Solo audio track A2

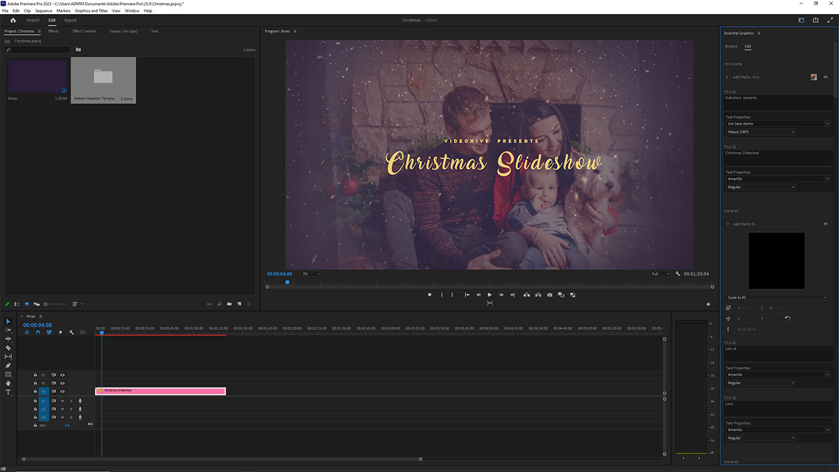71,409
